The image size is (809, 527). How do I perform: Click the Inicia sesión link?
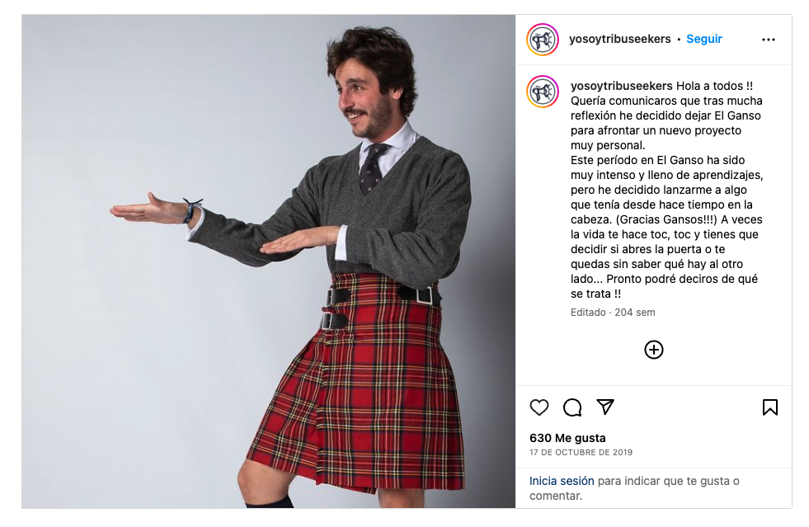[x=562, y=481]
